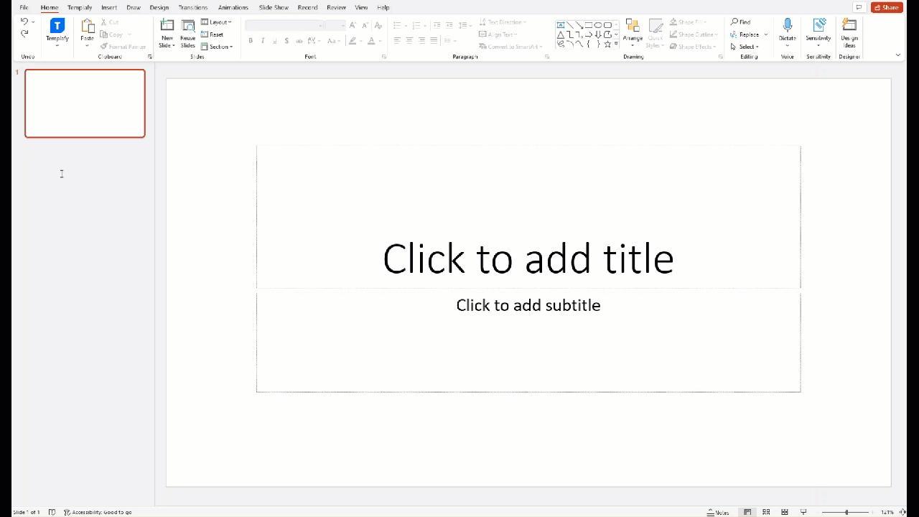Adjust the zoom slider in status bar
The width and height of the screenshot is (919, 517).
(847, 512)
